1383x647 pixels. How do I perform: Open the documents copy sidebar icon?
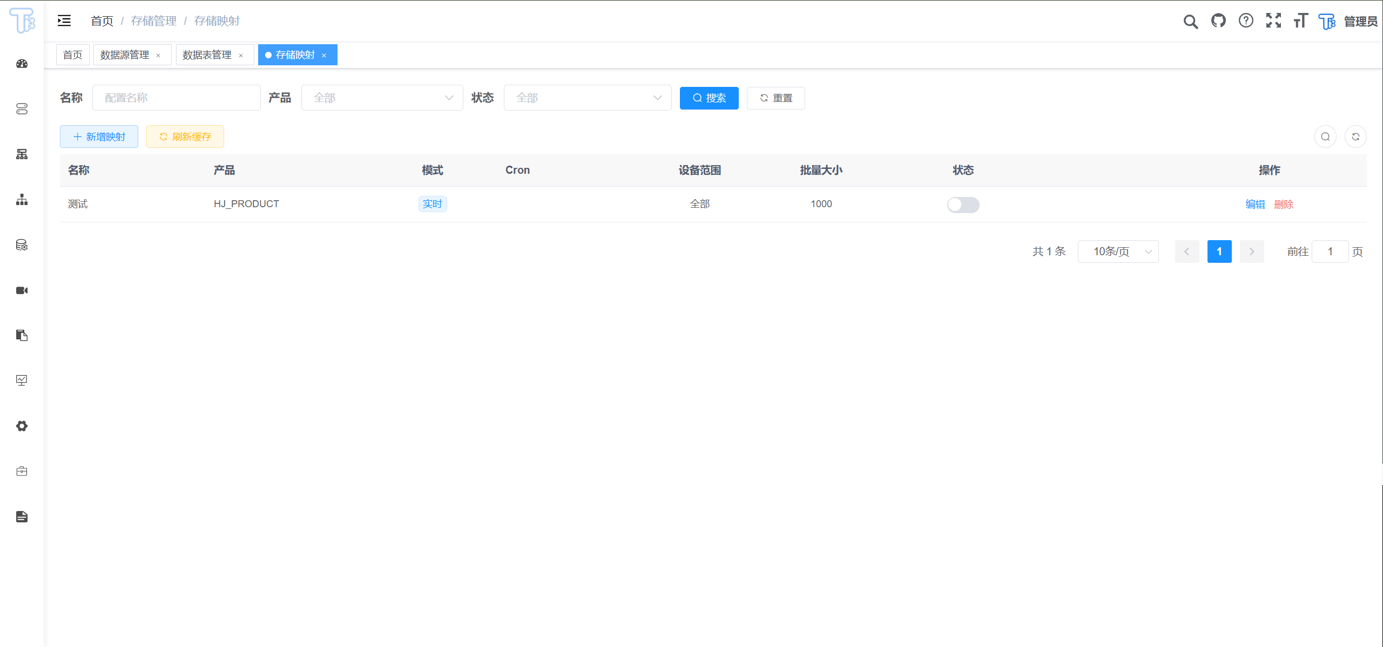pos(22,336)
